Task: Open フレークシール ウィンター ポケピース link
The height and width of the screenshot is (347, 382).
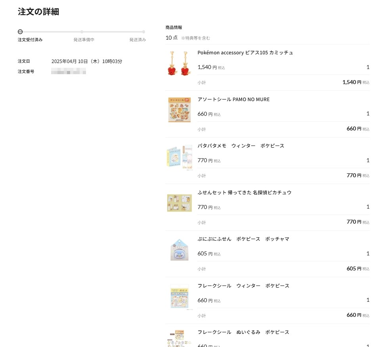Action: (x=243, y=286)
